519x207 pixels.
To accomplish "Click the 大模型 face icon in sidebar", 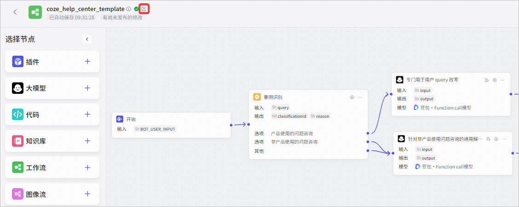I will 17,88.
